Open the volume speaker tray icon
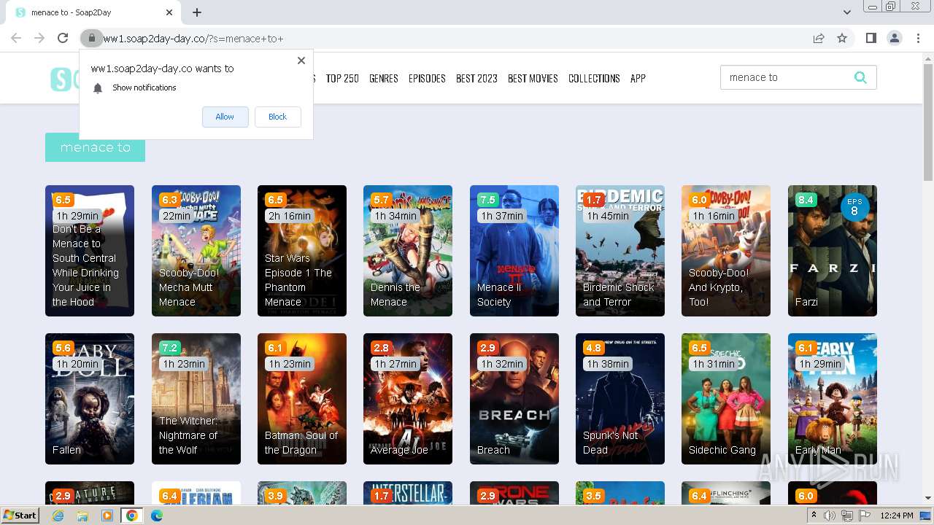 tap(830, 516)
